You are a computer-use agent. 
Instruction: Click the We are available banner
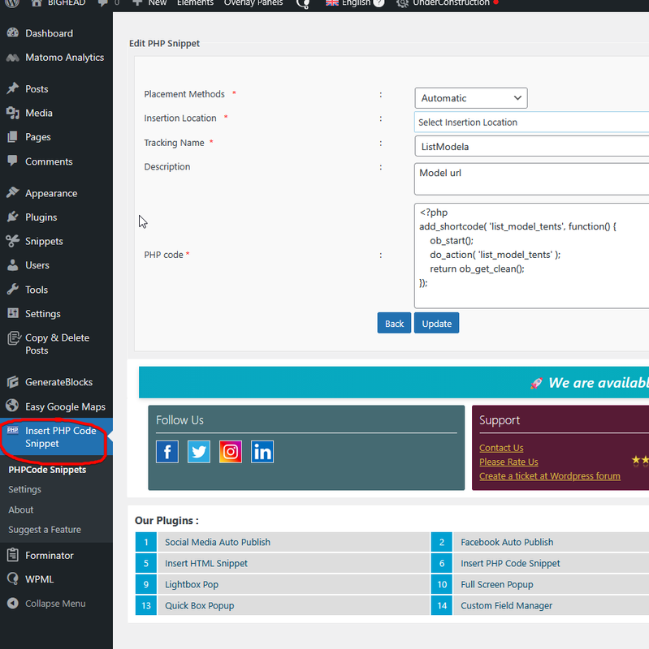point(394,382)
